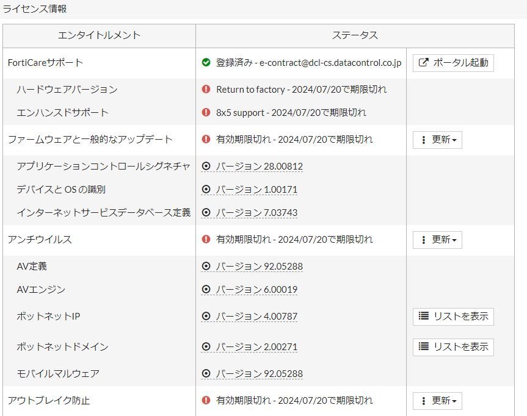Click the version icon beside バージョン 6.00019
527x416 pixels.
pyautogui.click(x=206, y=290)
